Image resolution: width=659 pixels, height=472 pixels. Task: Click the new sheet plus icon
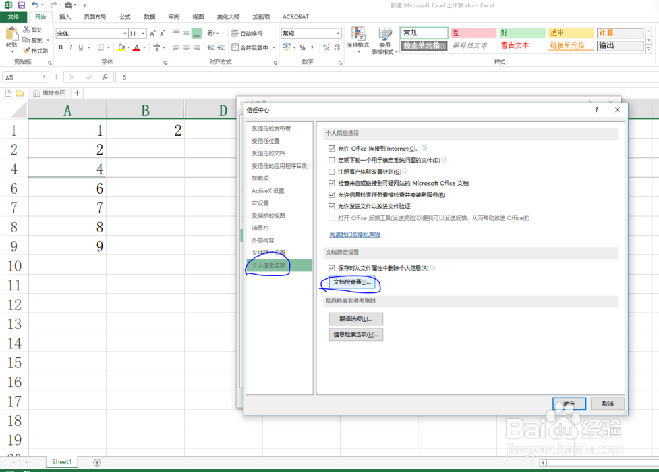pos(97,462)
